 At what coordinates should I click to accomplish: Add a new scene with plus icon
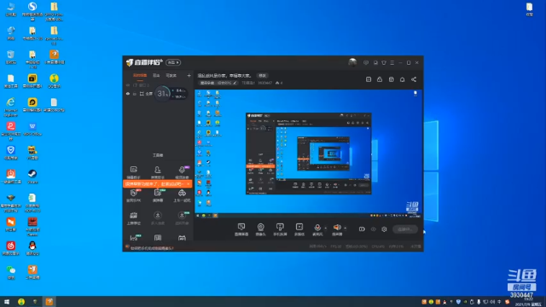click(x=189, y=75)
